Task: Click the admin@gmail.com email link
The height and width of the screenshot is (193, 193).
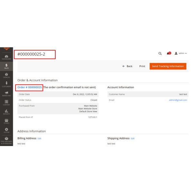Action: coord(178,100)
